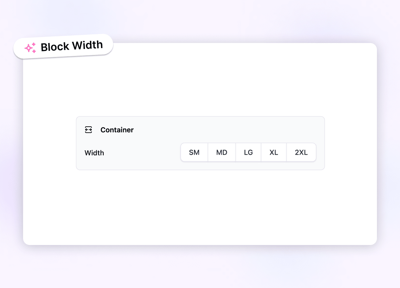Click the pink sparkle icon
This screenshot has height=288, width=400.
(x=30, y=48)
